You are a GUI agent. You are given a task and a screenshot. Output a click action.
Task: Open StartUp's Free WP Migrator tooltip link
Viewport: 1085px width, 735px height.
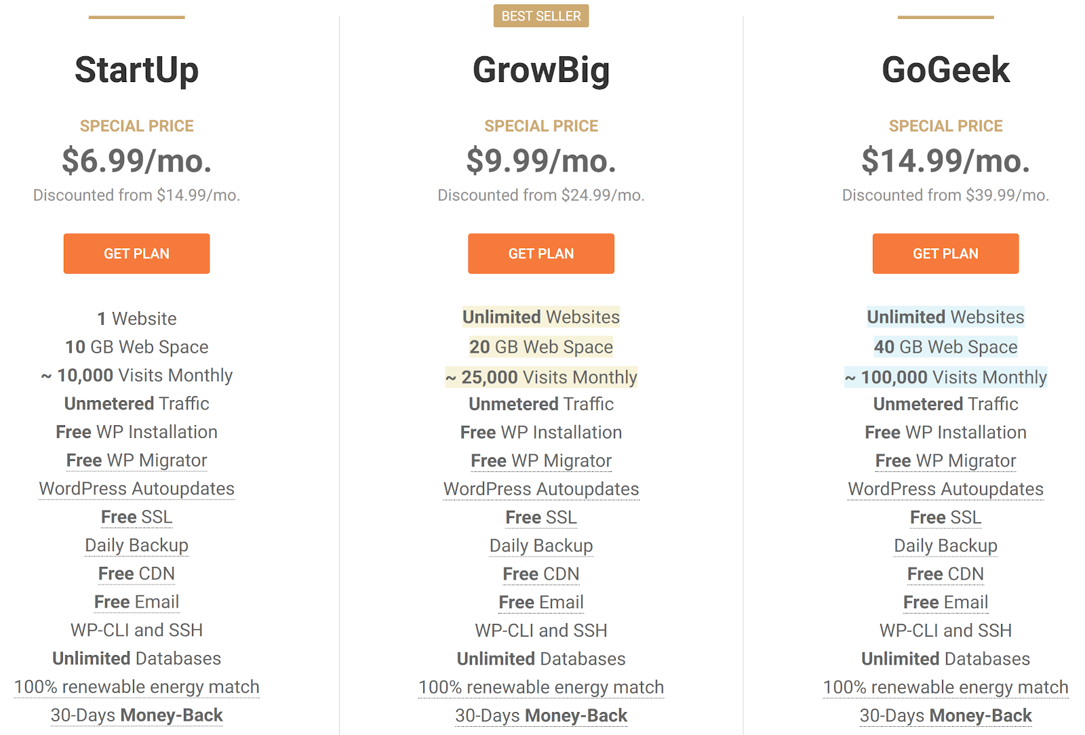(136, 460)
